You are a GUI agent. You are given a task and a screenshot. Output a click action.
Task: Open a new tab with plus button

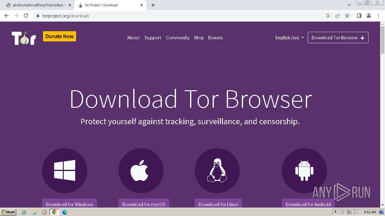[x=153, y=5]
